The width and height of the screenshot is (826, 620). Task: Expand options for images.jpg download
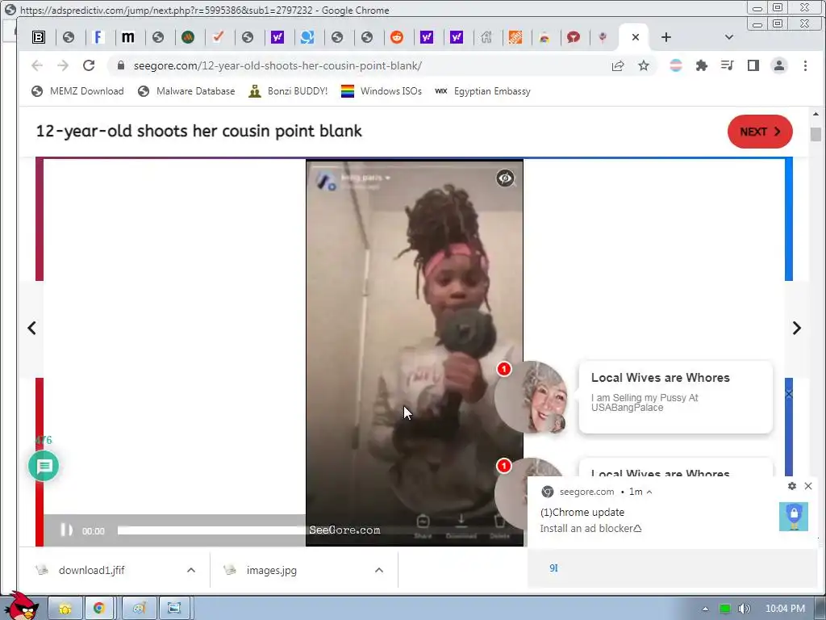379,570
